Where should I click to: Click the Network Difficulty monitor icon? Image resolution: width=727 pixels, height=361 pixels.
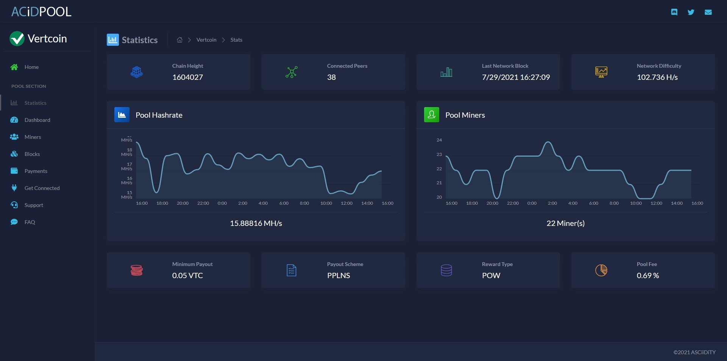tap(601, 72)
